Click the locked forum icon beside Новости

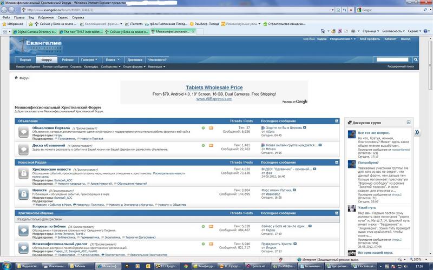(x=23, y=193)
